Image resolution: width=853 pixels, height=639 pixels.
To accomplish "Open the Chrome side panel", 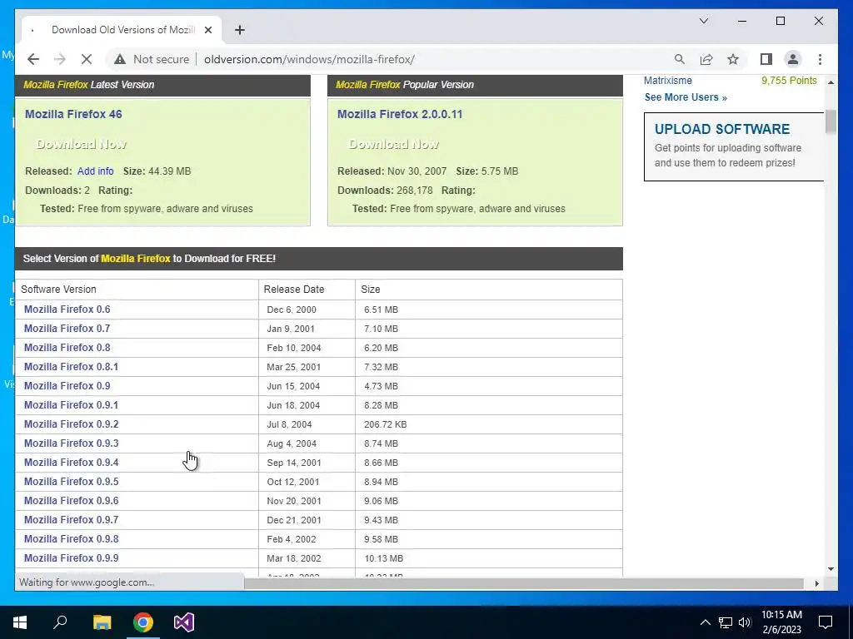I will (766, 59).
